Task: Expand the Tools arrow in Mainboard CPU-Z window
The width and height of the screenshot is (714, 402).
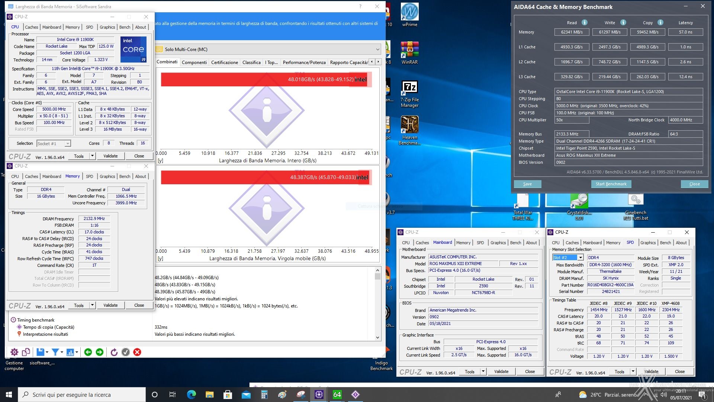Action: 483,371
